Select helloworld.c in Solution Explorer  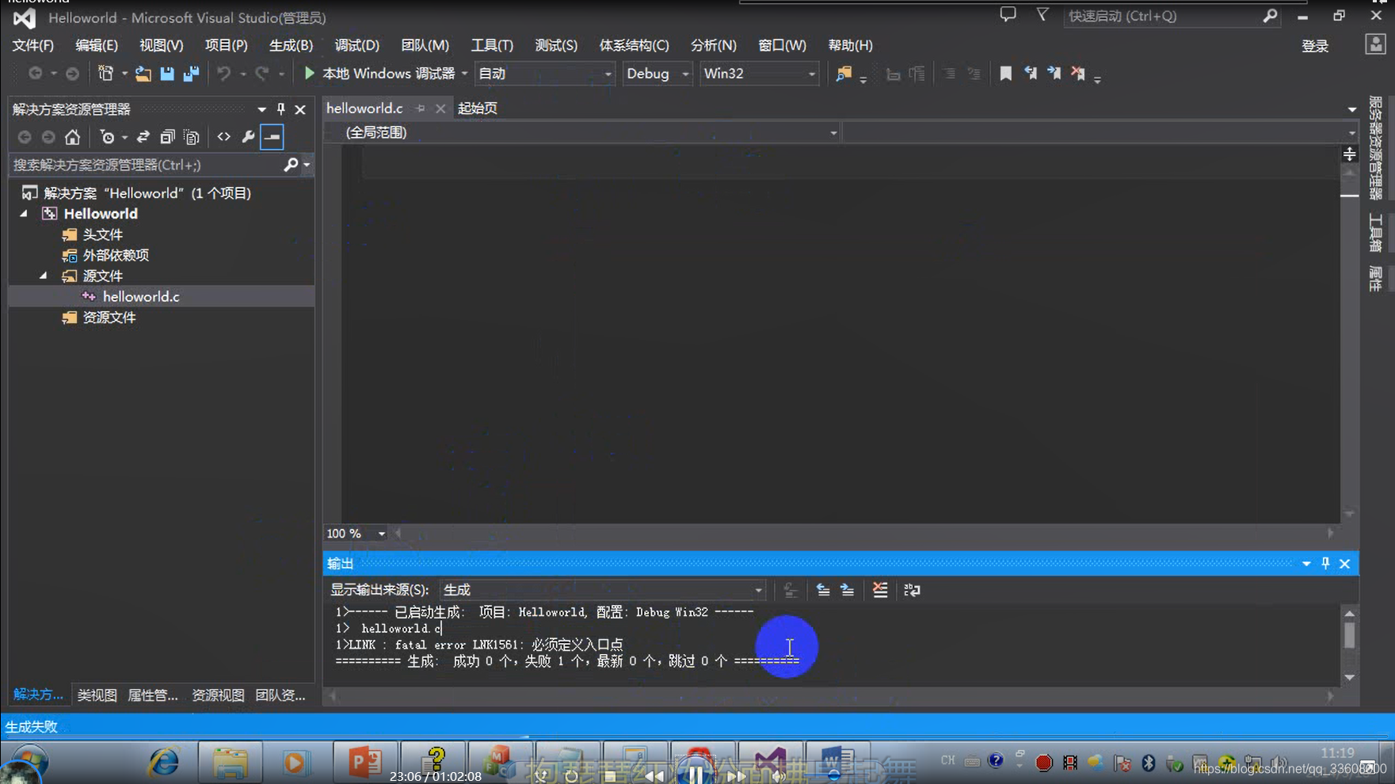click(x=141, y=296)
